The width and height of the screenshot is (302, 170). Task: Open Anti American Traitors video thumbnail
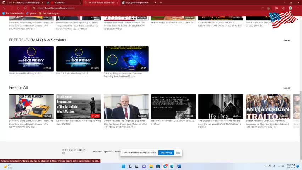pos(268,107)
